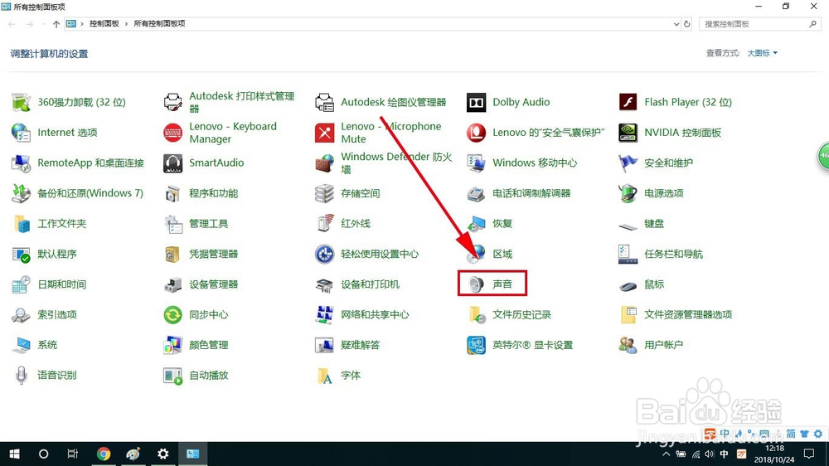Click the 鼠标 mouse icon

tap(628, 285)
